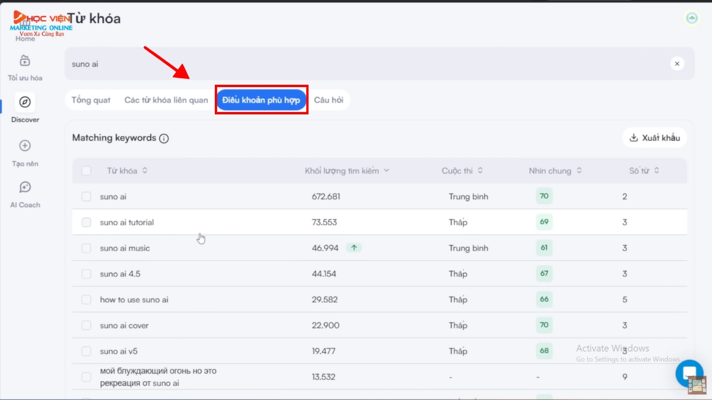Open AI Coach chat icon
Screen dimensions: 712x400
tap(24, 187)
